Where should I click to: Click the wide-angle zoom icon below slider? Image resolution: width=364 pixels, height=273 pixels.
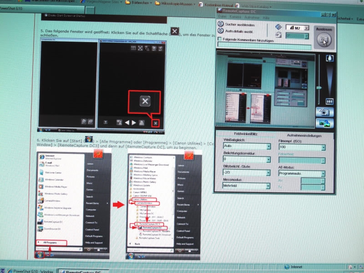click(x=329, y=102)
